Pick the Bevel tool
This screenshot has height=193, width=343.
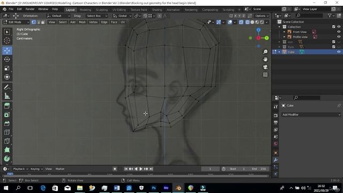[7, 123]
